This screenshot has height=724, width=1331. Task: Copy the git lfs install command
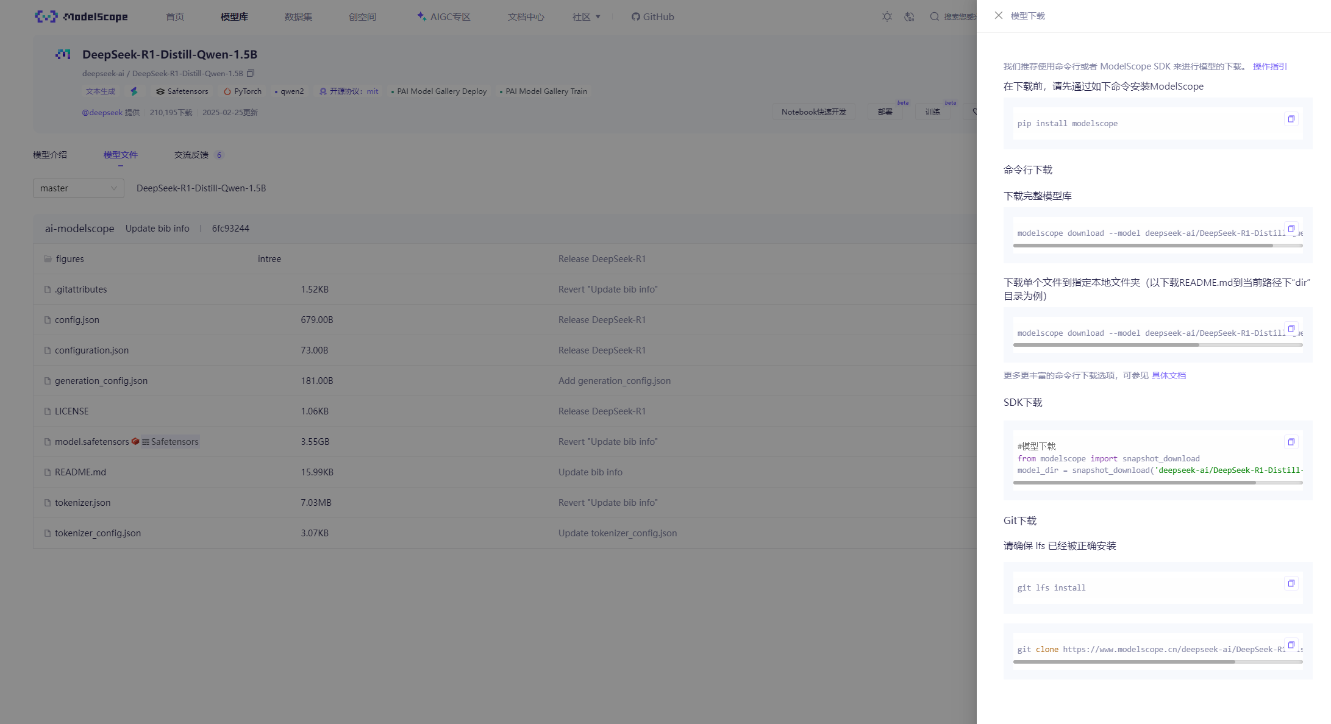(1290, 583)
